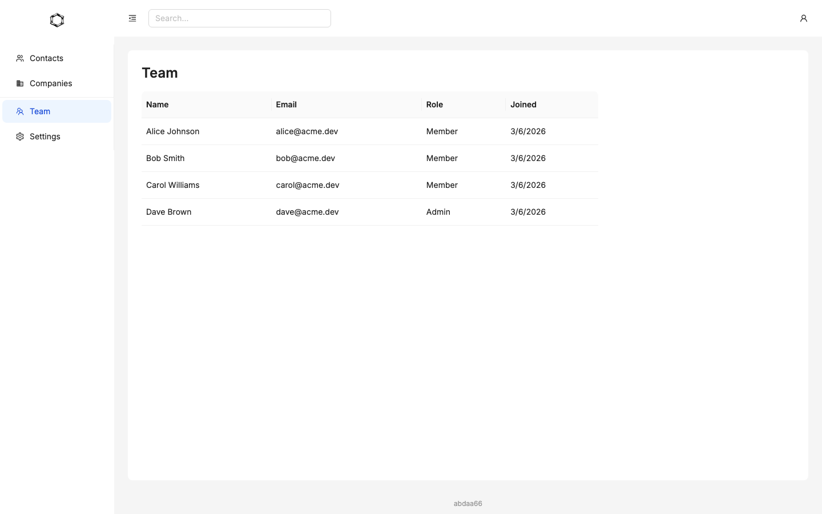Screen dimensions: 822x514
Task: Click joined date in Bob Smith row
Action: point(528,158)
